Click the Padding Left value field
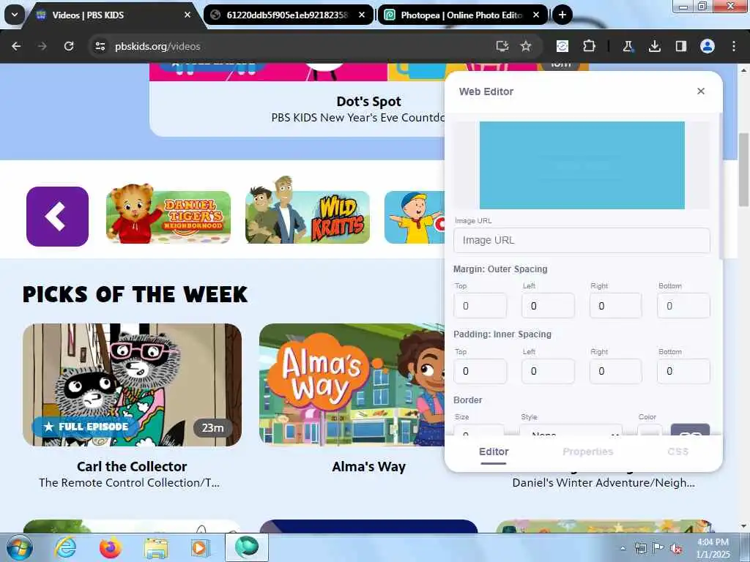This screenshot has width=750, height=562. click(x=548, y=371)
